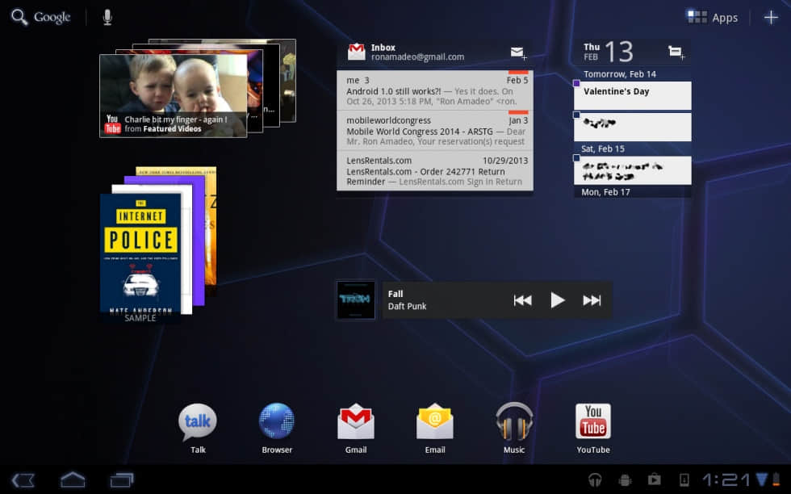Skip to next track in music widget

click(592, 300)
